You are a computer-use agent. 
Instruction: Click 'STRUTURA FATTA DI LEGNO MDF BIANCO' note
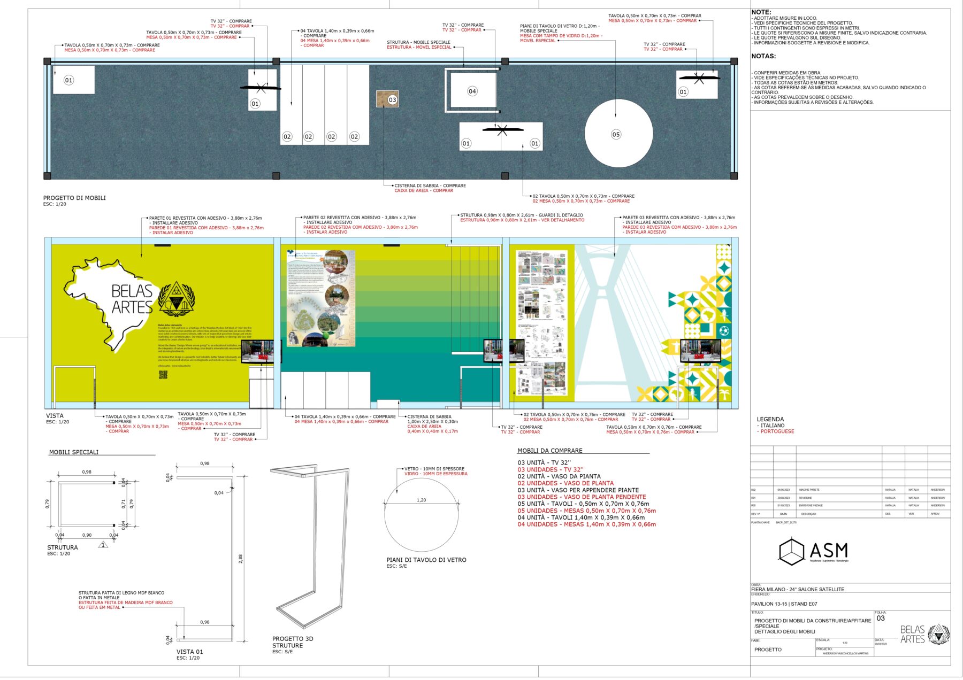pyautogui.click(x=121, y=593)
